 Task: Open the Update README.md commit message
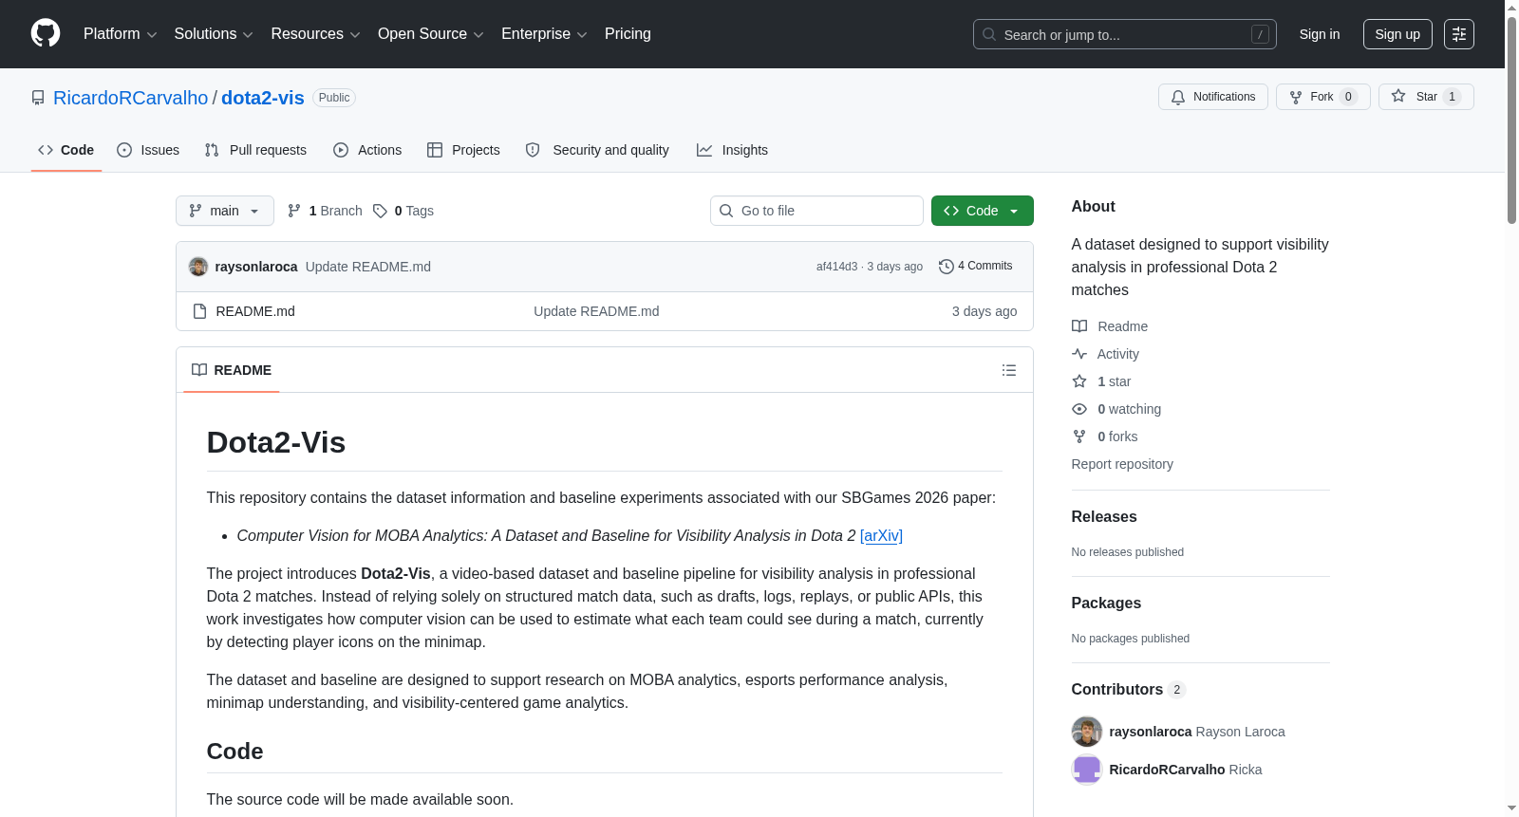[368, 267]
